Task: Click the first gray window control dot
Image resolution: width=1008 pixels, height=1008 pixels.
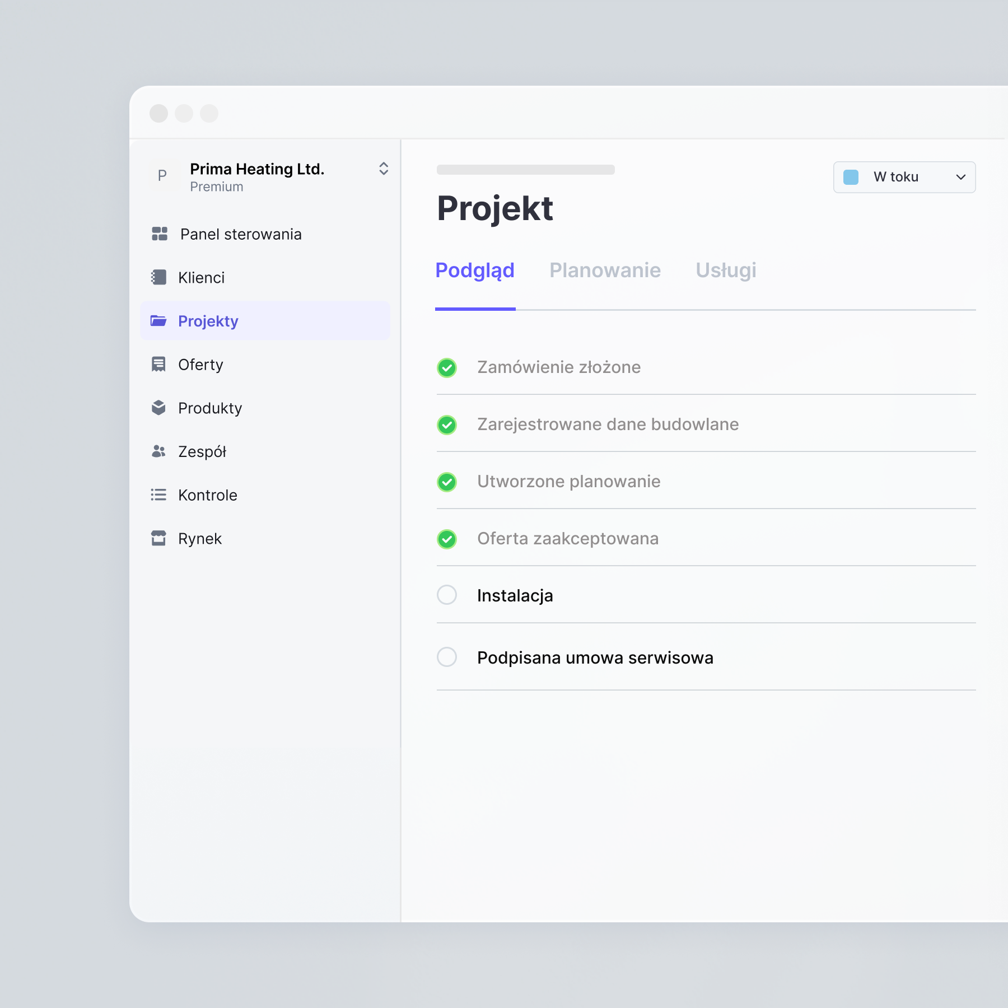Action: (x=159, y=113)
